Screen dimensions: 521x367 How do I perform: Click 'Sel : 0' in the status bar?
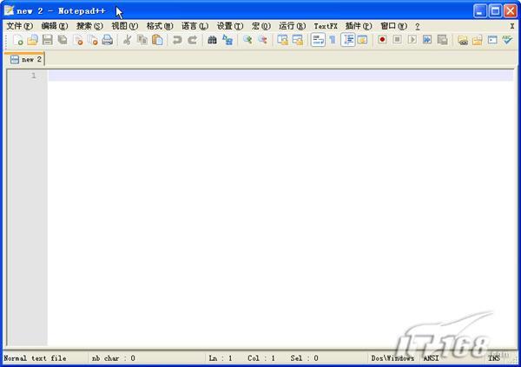tap(304, 358)
